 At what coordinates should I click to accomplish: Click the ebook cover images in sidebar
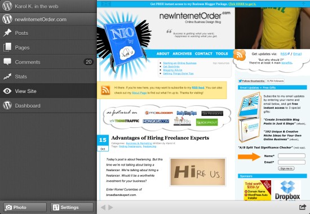click(249, 118)
